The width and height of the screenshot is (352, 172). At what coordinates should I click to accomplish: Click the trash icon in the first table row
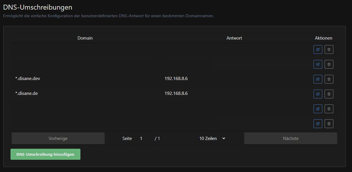coord(329,49)
